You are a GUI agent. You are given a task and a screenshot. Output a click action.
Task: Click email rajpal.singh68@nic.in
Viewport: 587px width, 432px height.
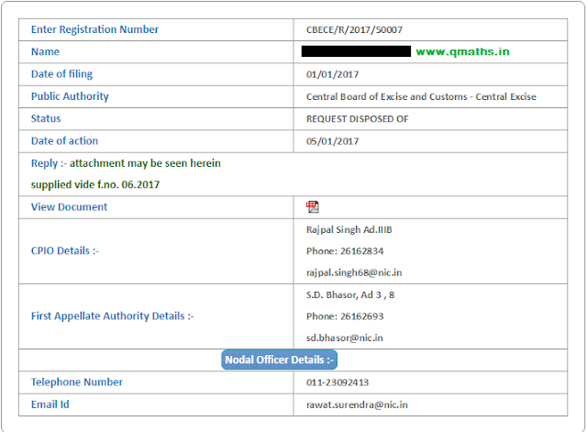tap(354, 273)
